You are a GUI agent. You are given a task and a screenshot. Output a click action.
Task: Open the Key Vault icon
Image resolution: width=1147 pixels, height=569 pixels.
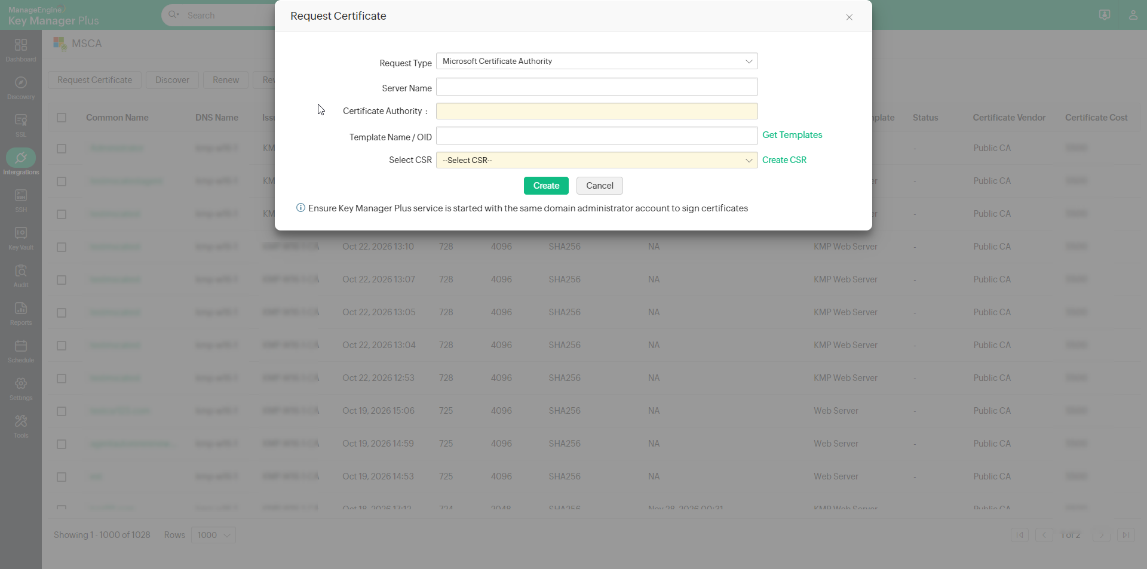[21, 233]
